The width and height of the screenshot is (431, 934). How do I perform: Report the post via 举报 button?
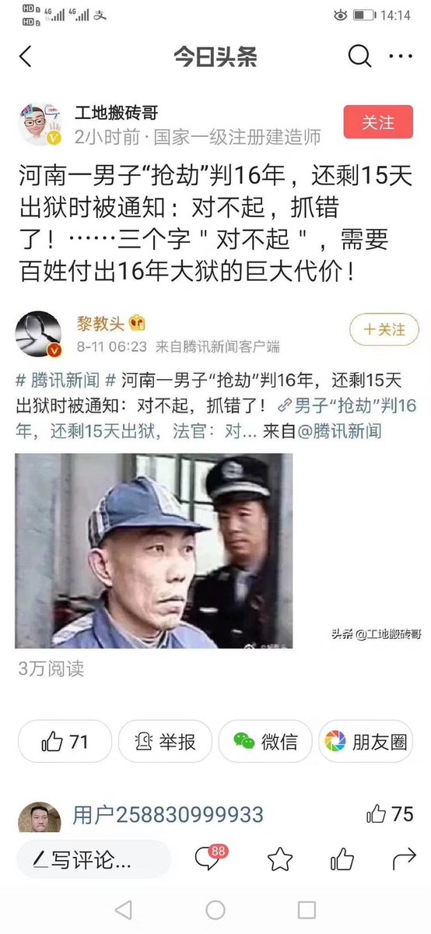(165, 742)
